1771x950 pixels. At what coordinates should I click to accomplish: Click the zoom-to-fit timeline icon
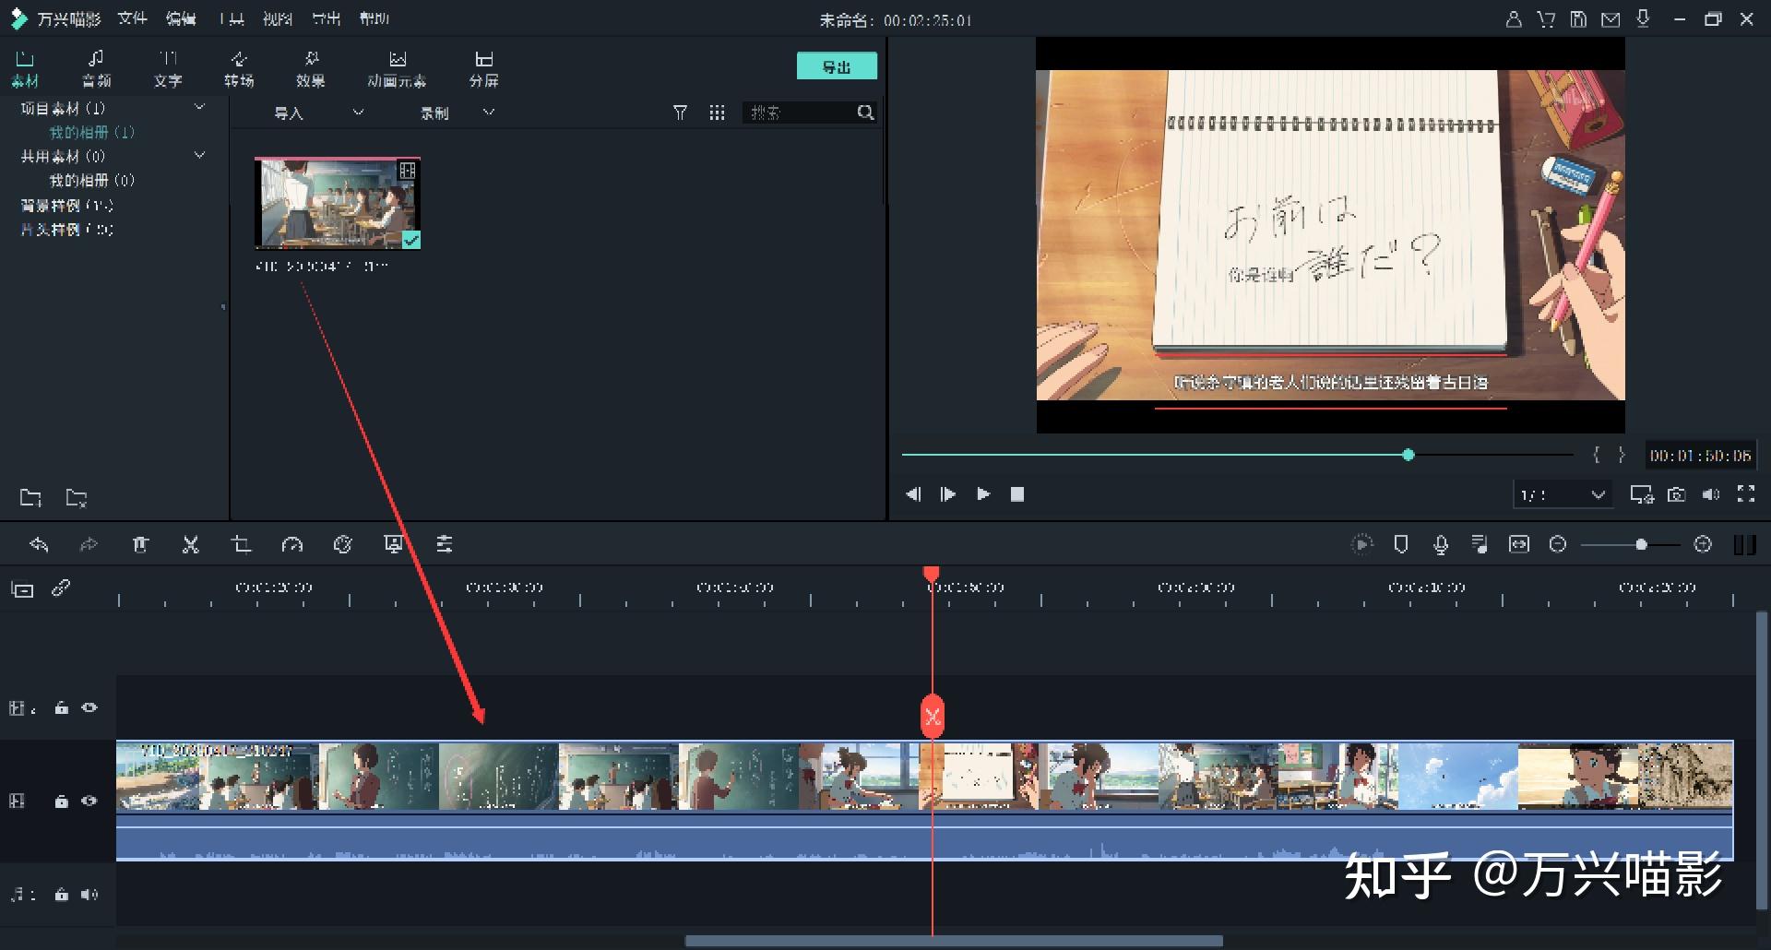(1519, 544)
